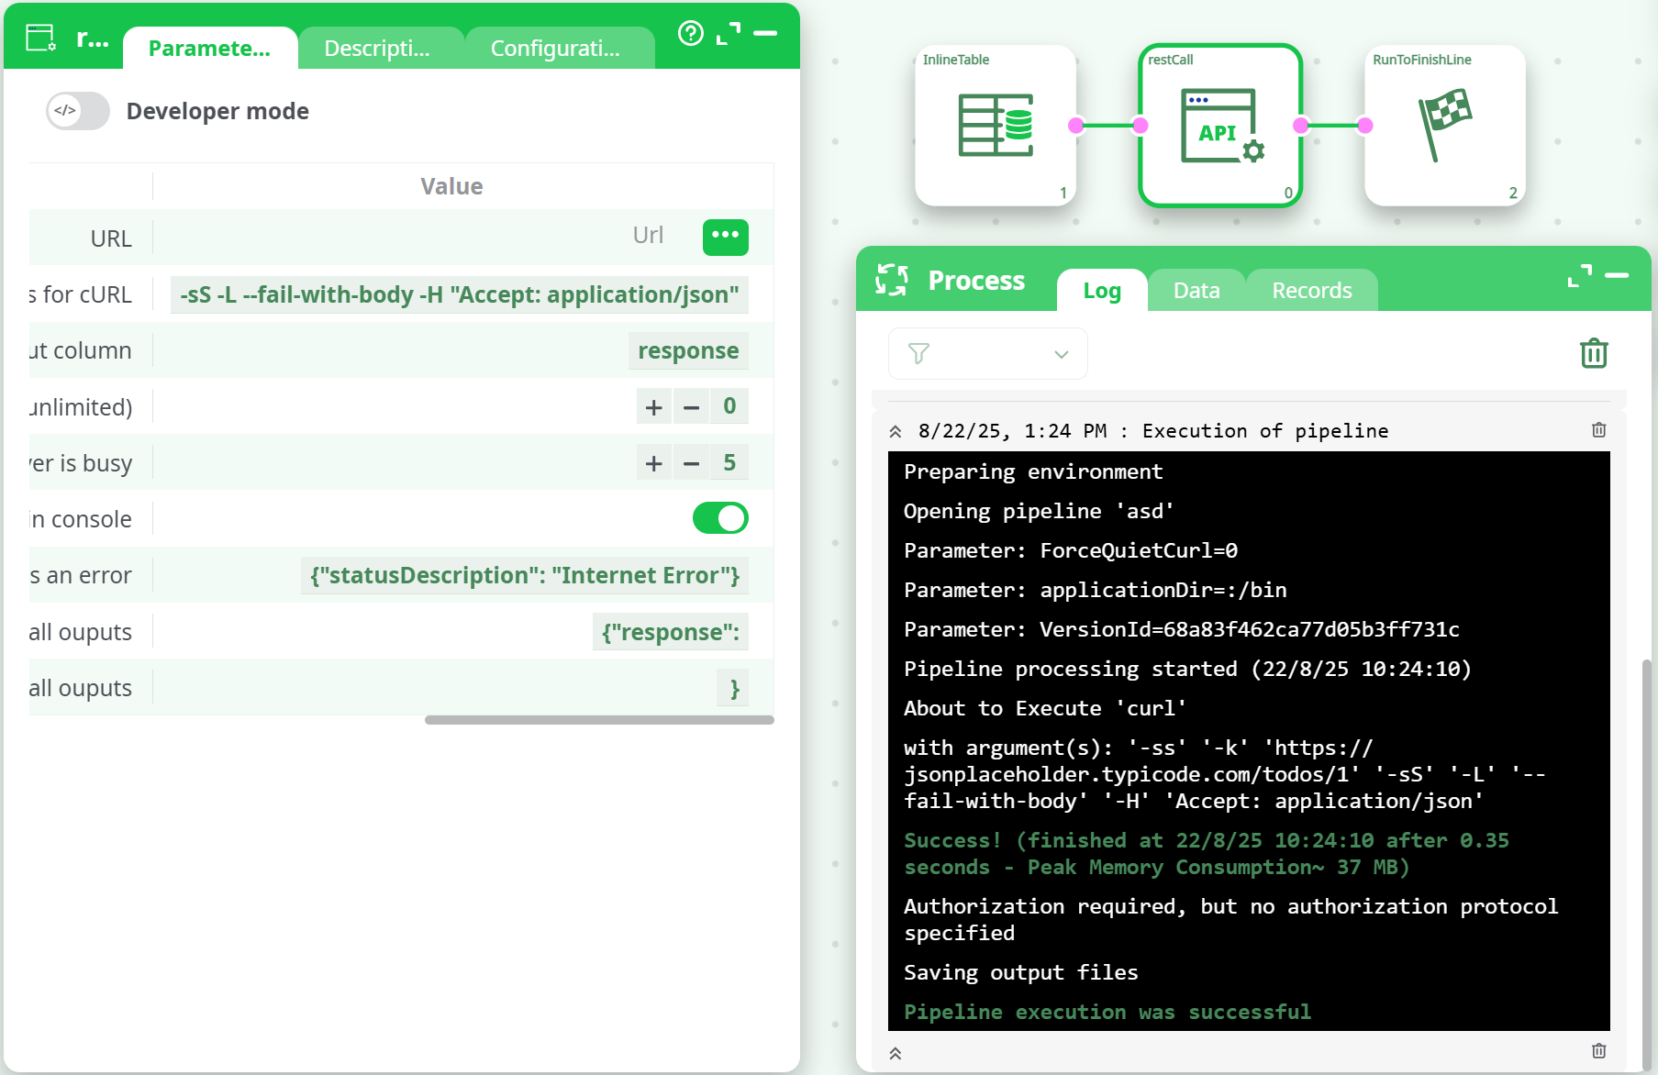Image resolution: width=1658 pixels, height=1075 pixels.
Task: Click the RunToFinishLine flag node
Action: pos(1444,126)
